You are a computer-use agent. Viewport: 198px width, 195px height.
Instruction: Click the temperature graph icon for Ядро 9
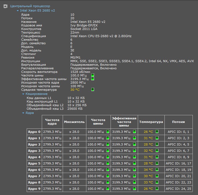[157, 188]
